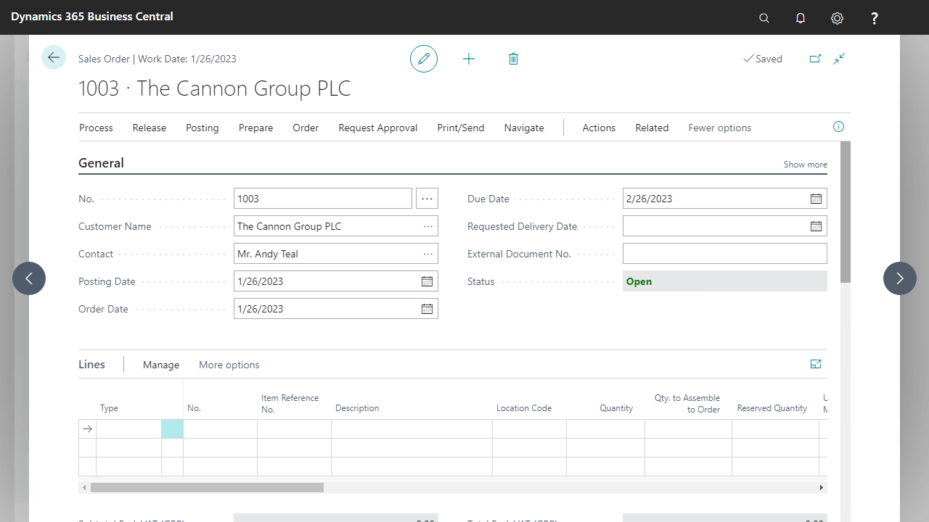929x522 pixels.
Task: Click the External Document No. field
Action: [725, 254]
